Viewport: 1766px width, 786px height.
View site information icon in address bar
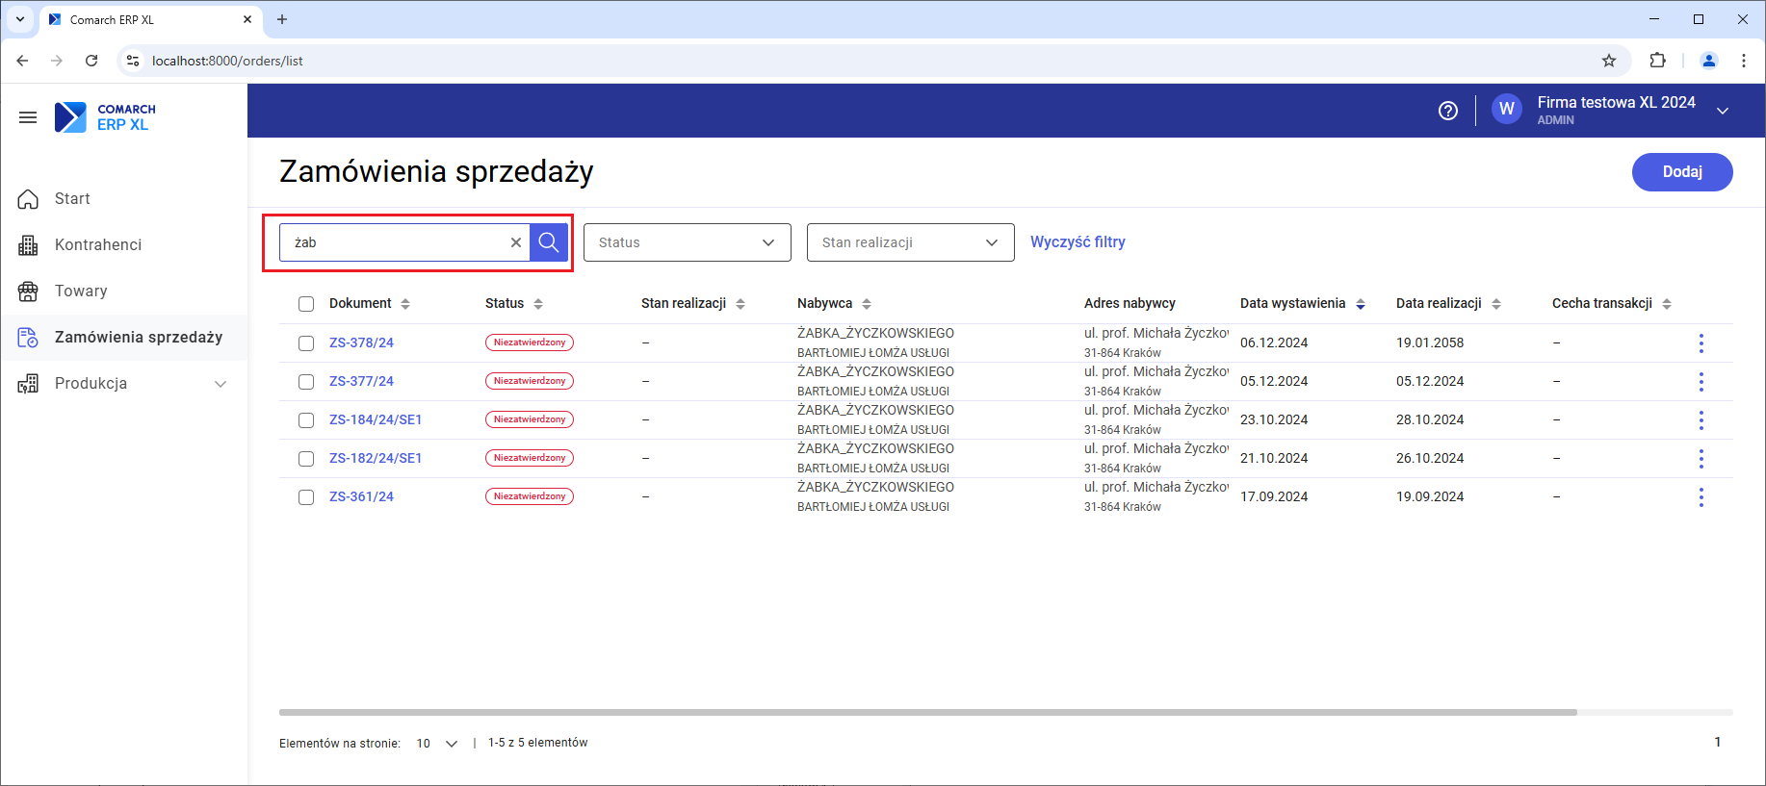(133, 61)
